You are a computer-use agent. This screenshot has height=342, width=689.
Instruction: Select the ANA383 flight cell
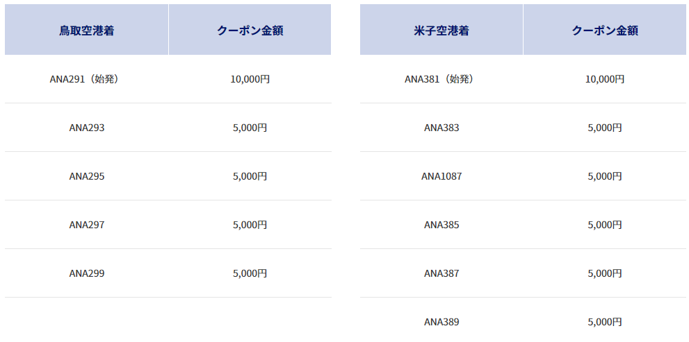[441, 128]
